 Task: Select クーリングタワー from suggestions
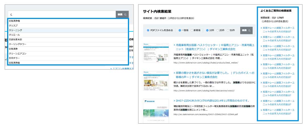pos(68,44)
